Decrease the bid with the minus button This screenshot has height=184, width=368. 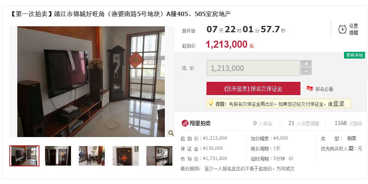click(x=306, y=71)
